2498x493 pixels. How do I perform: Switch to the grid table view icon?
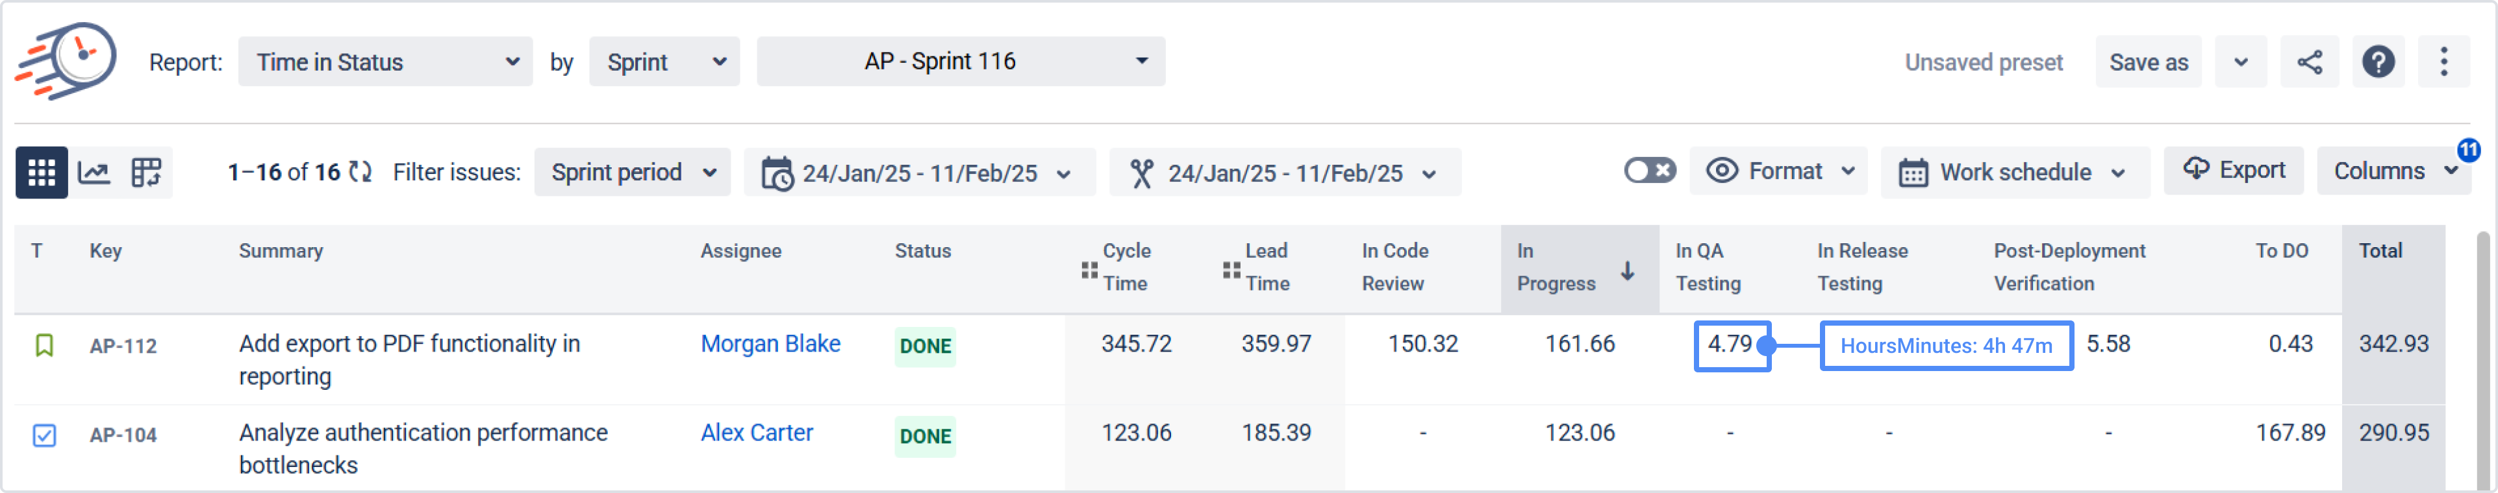pos(42,173)
